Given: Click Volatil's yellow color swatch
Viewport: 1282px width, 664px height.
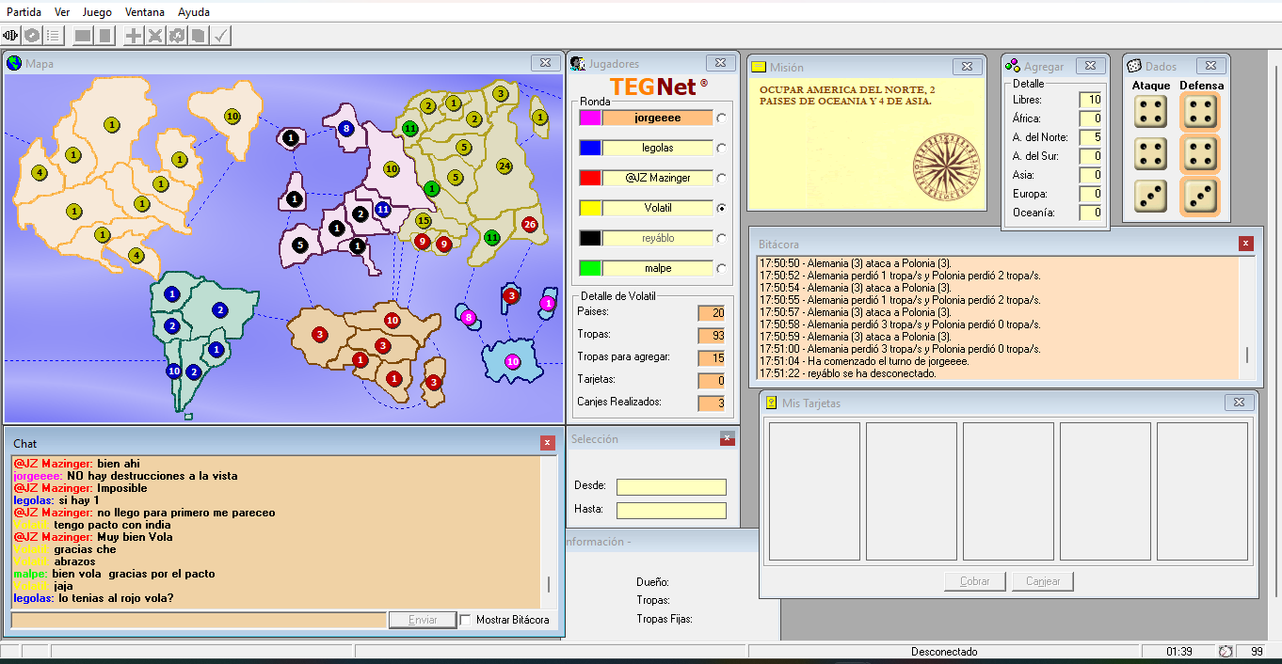Looking at the screenshot, I should [590, 208].
